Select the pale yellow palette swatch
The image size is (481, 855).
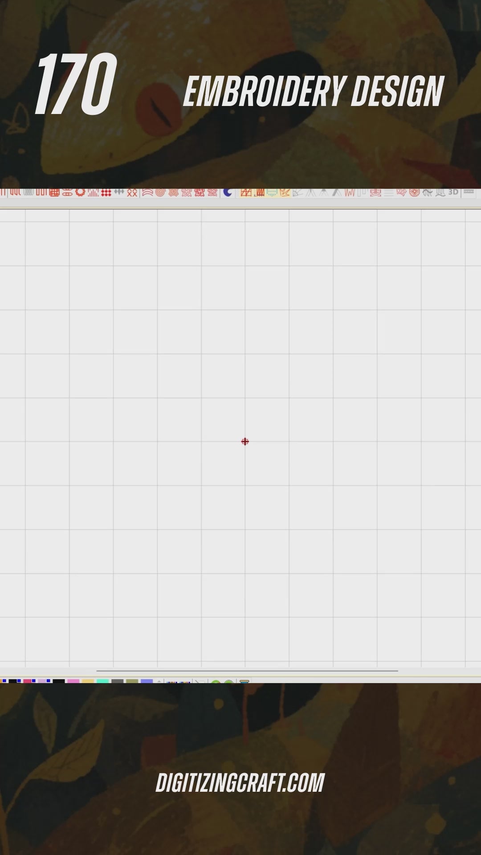click(x=88, y=681)
